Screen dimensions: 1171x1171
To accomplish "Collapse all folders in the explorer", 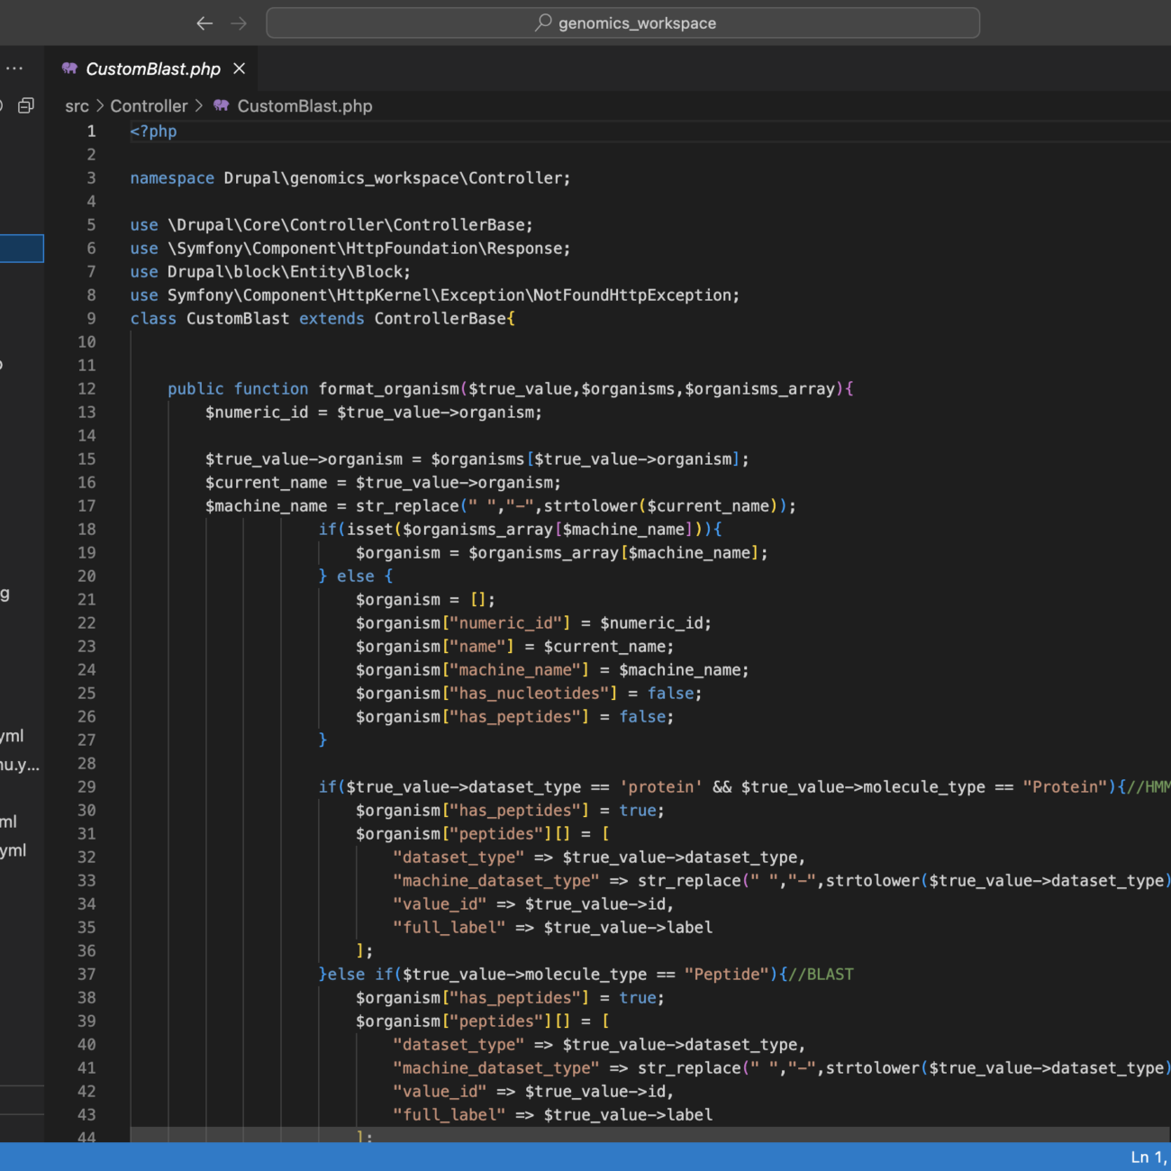I will 26,105.
